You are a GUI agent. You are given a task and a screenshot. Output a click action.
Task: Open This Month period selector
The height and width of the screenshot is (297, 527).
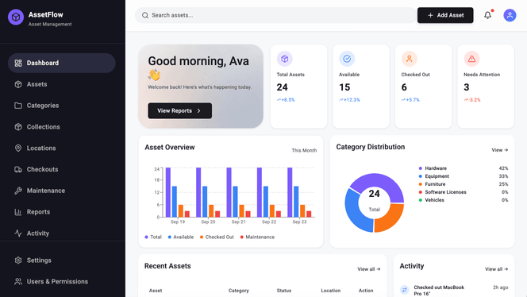click(x=304, y=150)
